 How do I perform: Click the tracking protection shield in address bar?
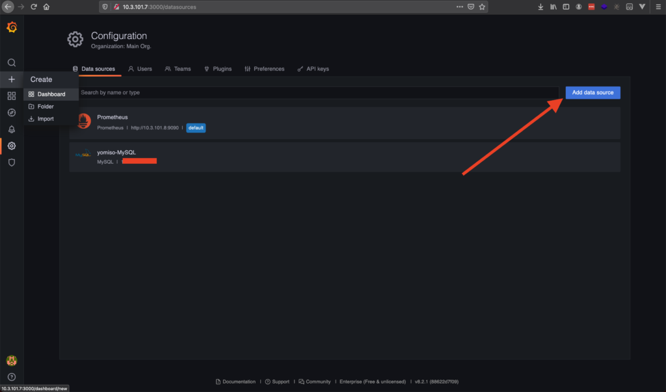pos(105,7)
